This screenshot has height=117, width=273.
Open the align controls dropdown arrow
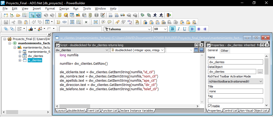click(x=24, y=29)
